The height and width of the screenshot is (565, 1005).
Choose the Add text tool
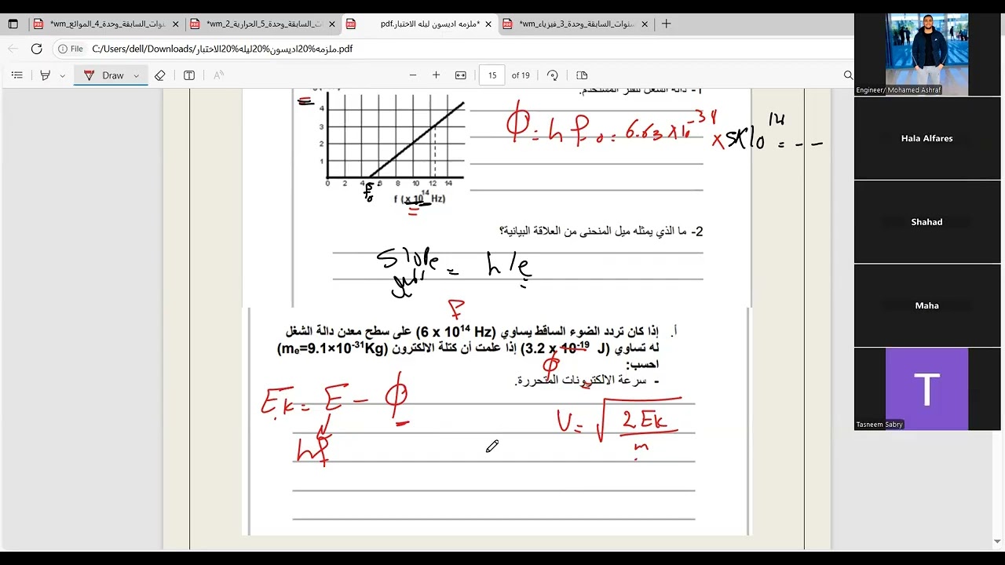(189, 75)
